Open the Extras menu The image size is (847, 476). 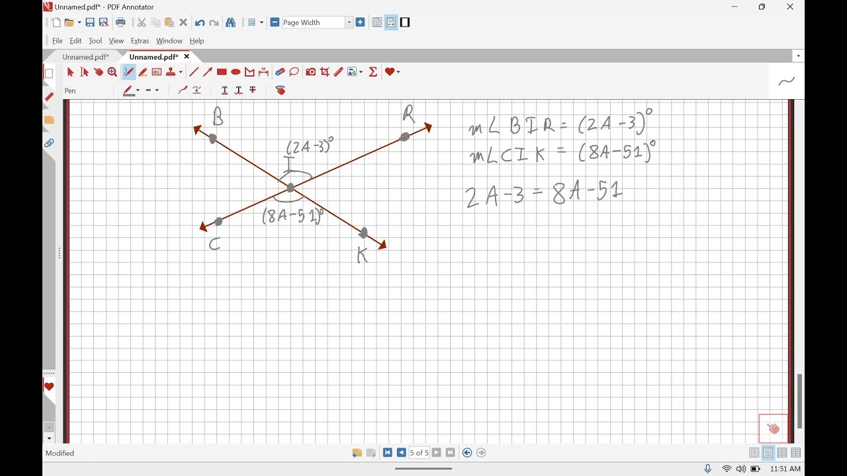[x=140, y=41]
